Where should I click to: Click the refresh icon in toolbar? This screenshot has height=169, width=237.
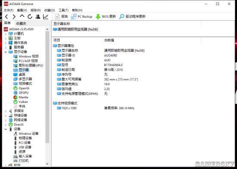coord(30,17)
